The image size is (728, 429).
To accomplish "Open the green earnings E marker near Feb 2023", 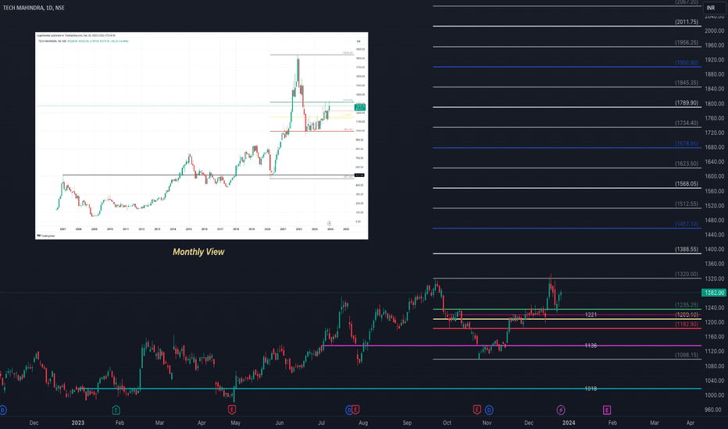I will [x=116, y=409].
